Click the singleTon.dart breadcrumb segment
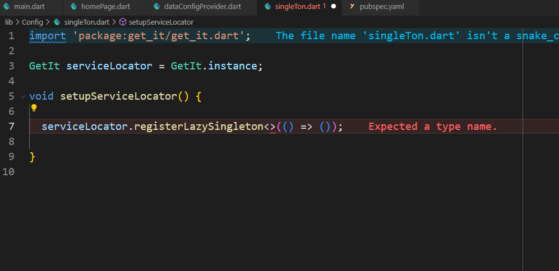This screenshot has height=271, width=559. (87, 22)
